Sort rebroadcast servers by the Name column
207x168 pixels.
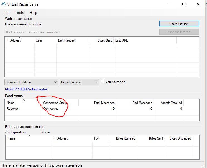click(x=29, y=138)
